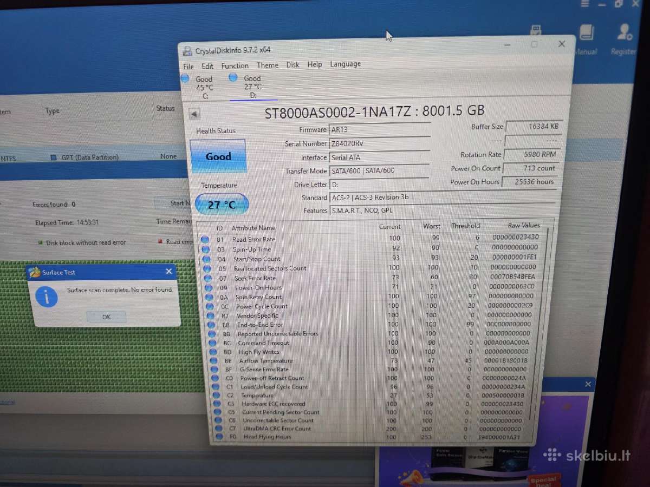Click the status dot for Load/Unload Cycle Count
The height and width of the screenshot is (487, 650).
214,387
